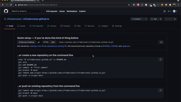Switch to the Actions tab
Screen dimensions: 181x102
[52, 26]
